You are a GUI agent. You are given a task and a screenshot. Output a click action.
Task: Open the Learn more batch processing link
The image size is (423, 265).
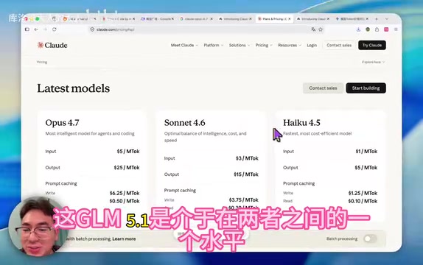124,239
